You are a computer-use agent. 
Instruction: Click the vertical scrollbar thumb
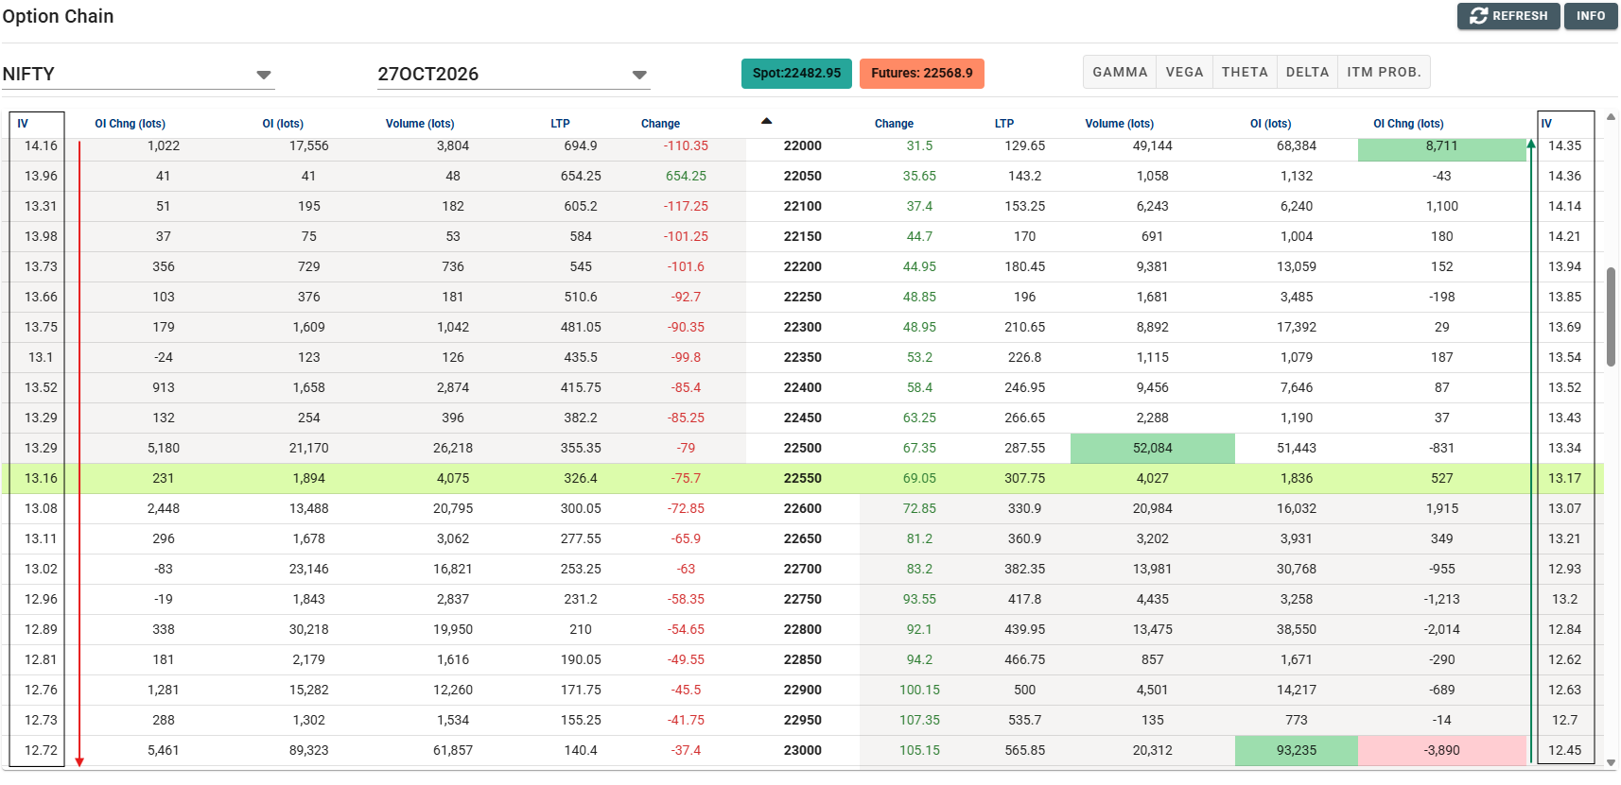1611,316
